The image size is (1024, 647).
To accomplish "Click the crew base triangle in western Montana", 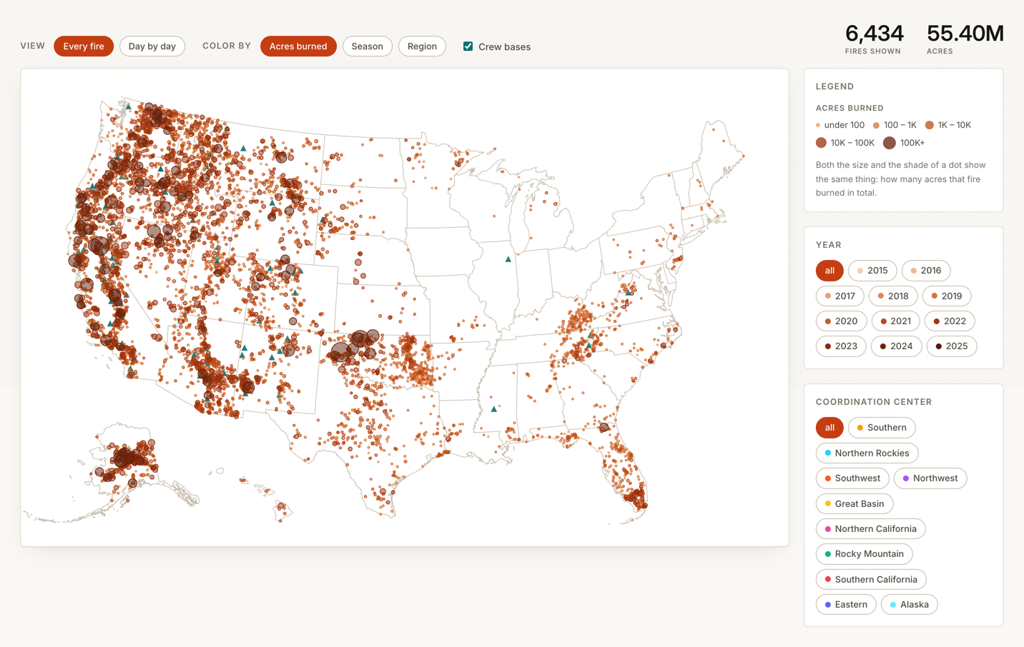I will 243,149.
